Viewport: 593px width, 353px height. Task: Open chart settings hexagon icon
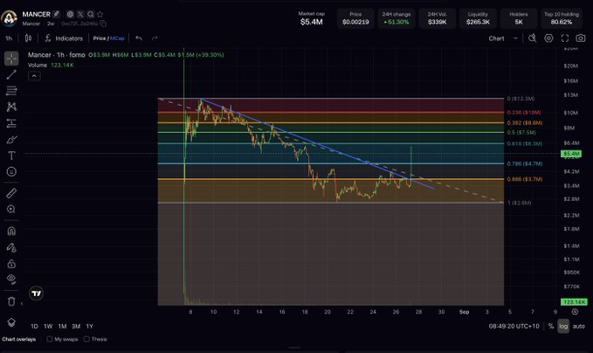[548, 38]
